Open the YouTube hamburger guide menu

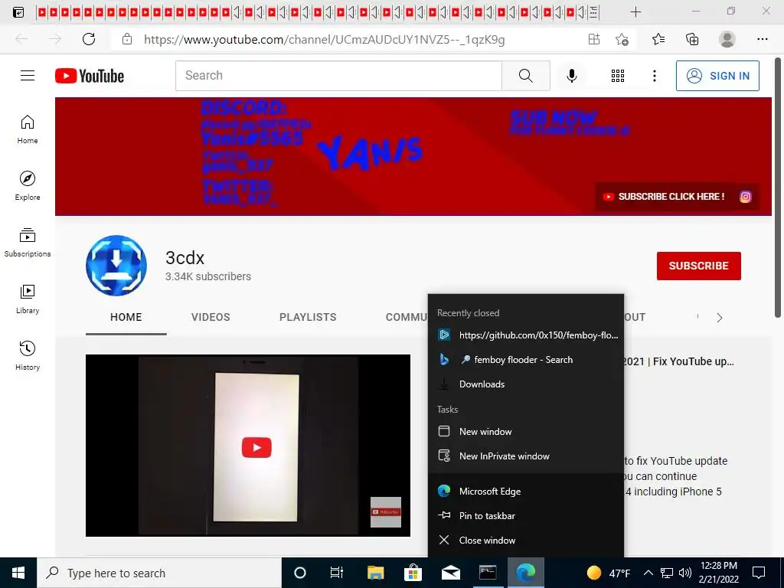click(28, 76)
